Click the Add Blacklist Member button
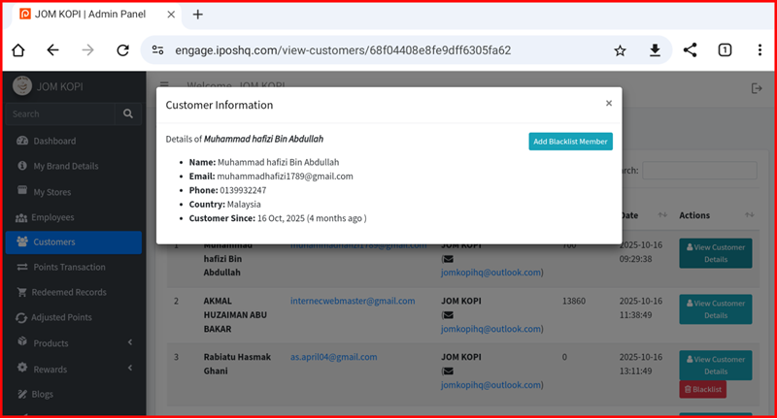The width and height of the screenshot is (777, 419). (x=570, y=142)
